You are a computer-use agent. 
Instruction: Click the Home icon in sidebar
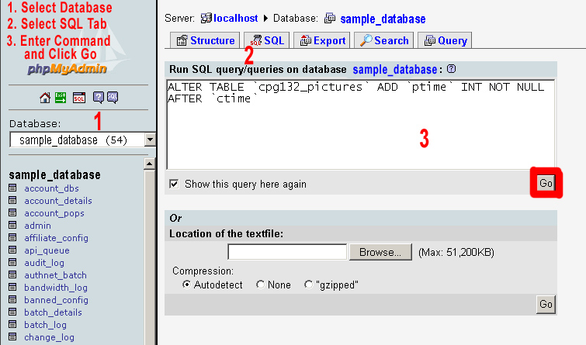(x=45, y=98)
